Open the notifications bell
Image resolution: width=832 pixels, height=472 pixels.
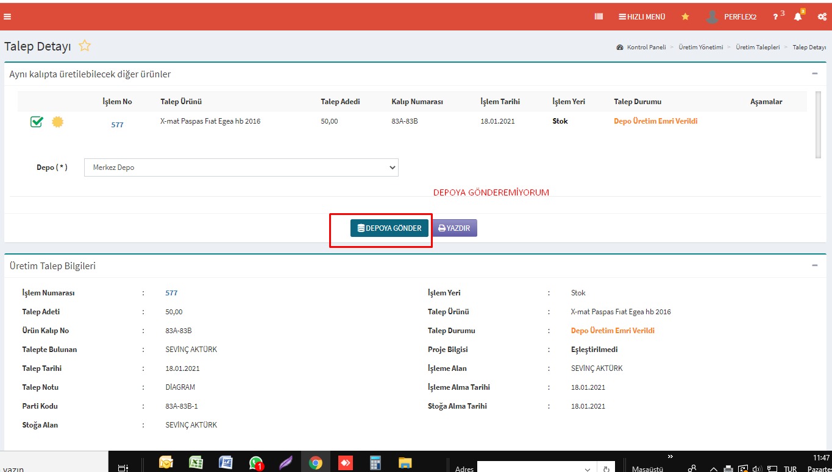coord(798,16)
